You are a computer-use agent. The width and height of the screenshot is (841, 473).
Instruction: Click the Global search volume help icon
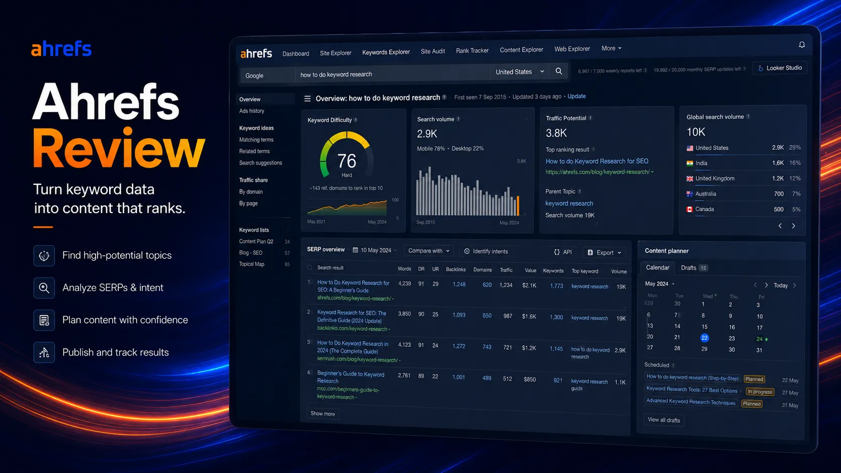coord(748,117)
